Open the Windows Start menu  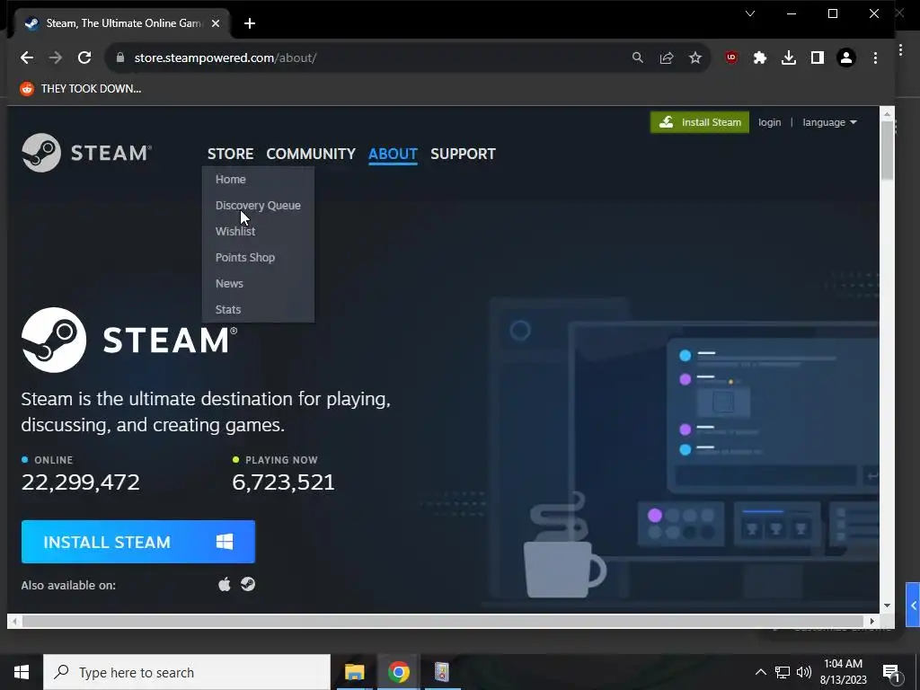[22, 672]
